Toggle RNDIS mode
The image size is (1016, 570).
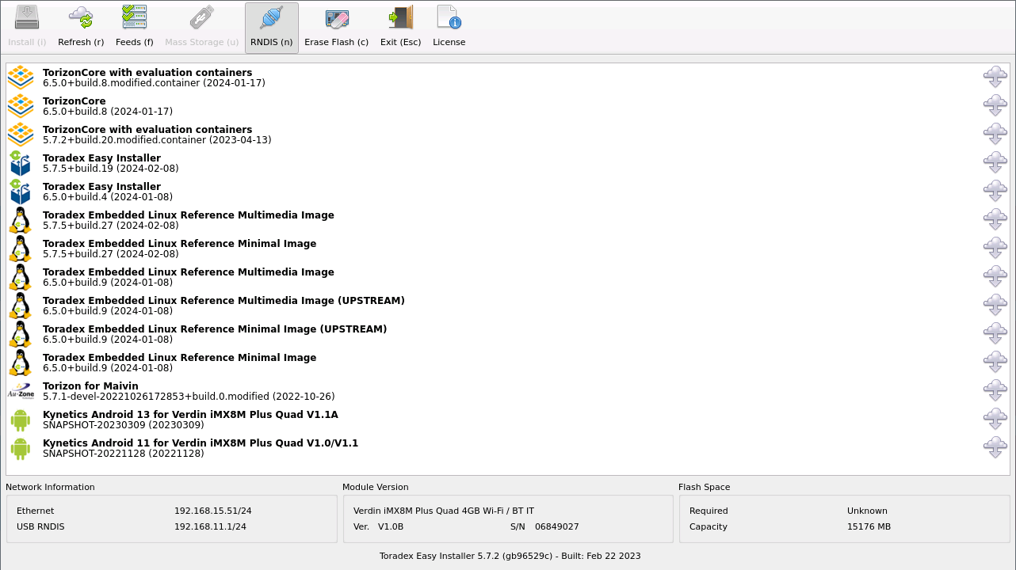pos(271,26)
